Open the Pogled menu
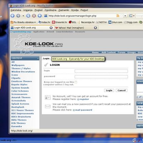 39,10
